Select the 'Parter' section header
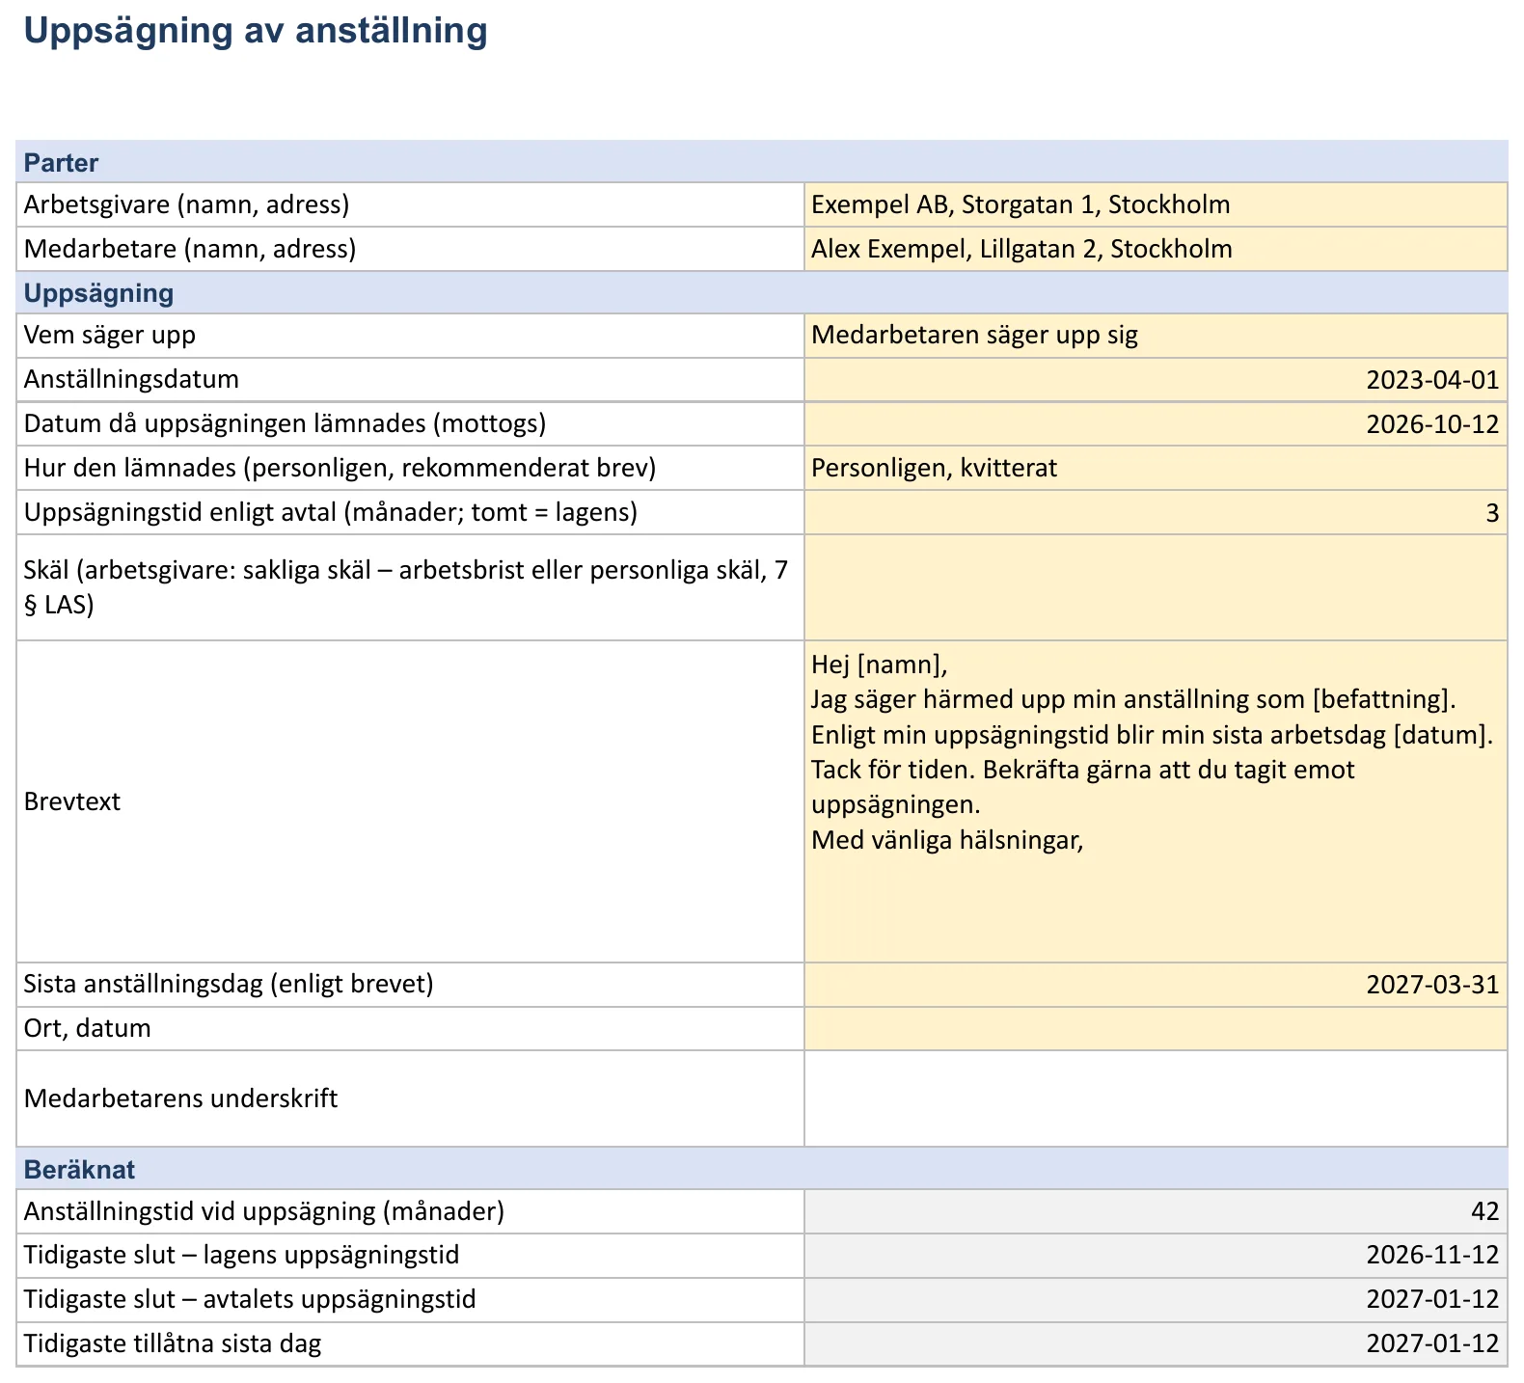The image size is (1524, 1383). [762, 162]
